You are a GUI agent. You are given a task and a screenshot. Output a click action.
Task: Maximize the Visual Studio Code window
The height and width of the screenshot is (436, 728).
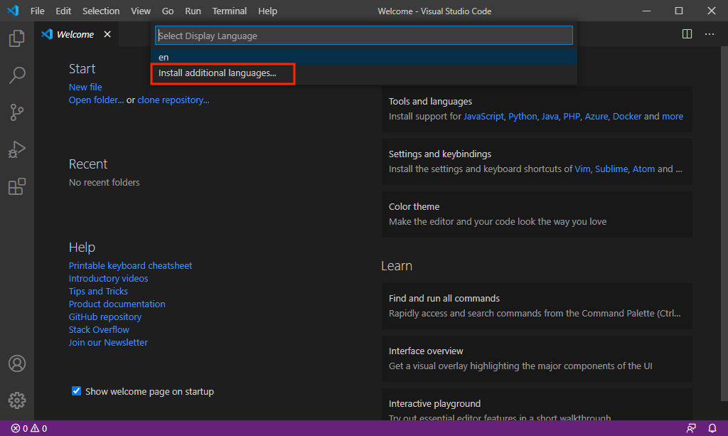[x=679, y=11]
